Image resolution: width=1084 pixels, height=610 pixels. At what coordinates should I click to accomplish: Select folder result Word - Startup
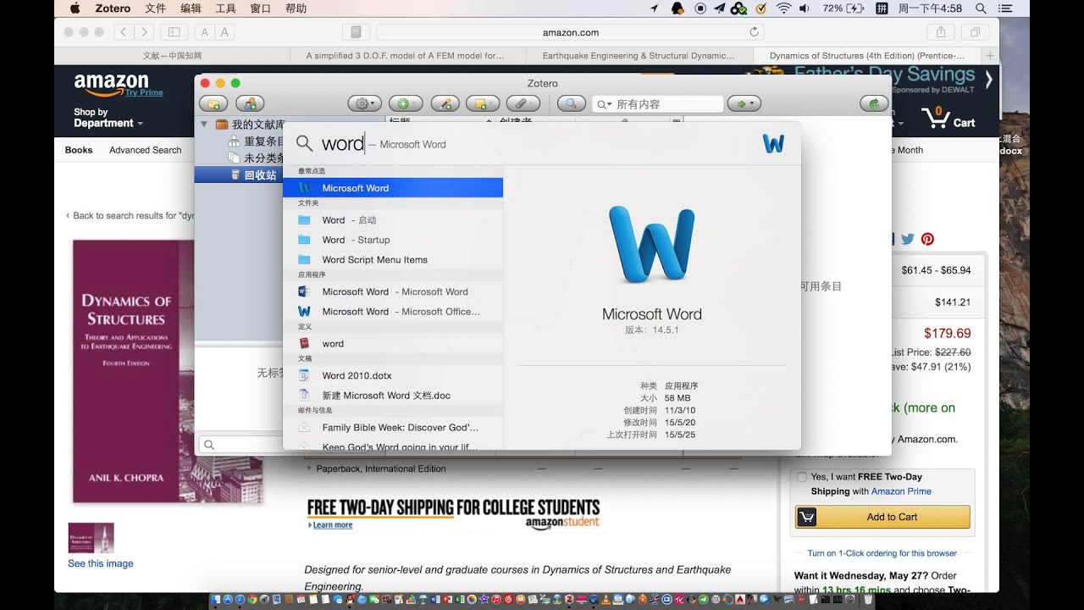(x=393, y=240)
